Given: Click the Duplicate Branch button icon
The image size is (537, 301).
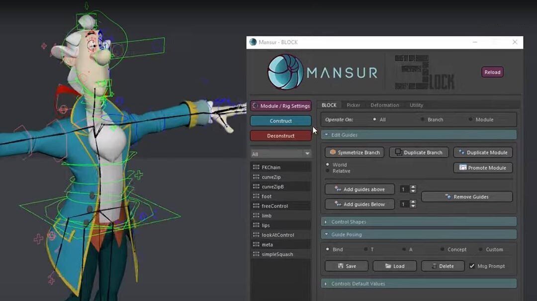Looking at the screenshot, I should pyautogui.click(x=398, y=153).
